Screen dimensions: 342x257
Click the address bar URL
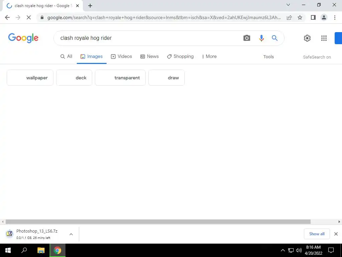pos(164,17)
